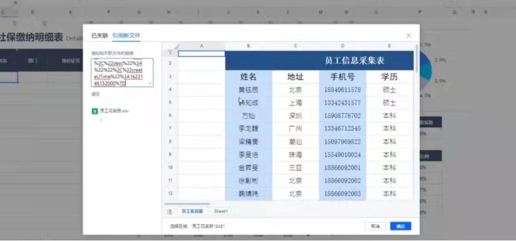The height and width of the screenshot is (241, 516).
Task: Confirm with the blue 确定 button
Action: (401, 226)
